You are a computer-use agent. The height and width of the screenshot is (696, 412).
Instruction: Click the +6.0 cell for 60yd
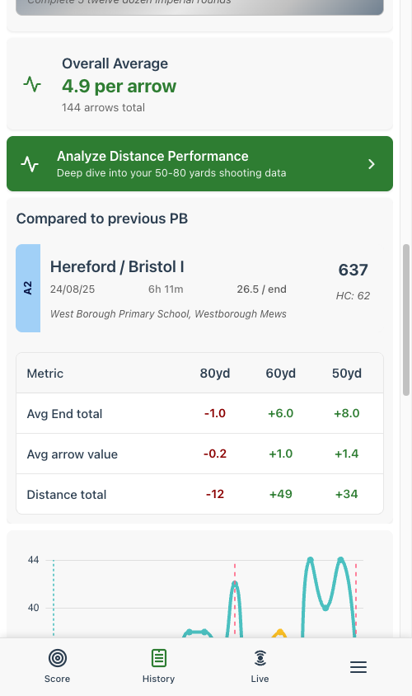(281, 413)
